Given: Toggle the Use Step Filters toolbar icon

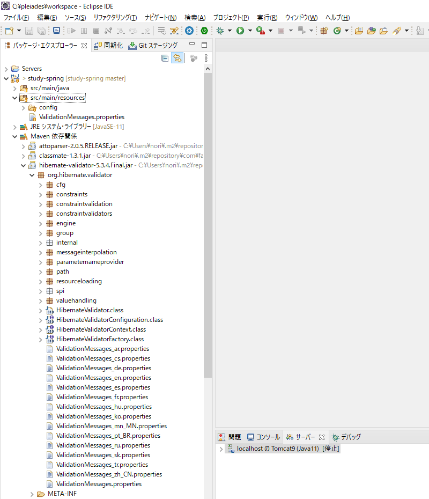Looking at the screenshot, I should point(174,31).
